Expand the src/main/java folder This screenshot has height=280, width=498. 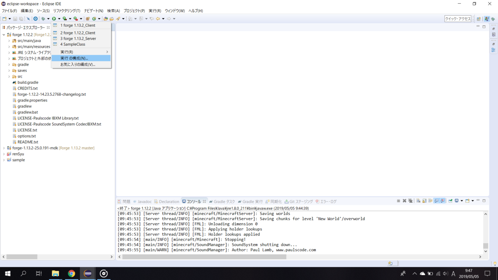tap(9, 41)
